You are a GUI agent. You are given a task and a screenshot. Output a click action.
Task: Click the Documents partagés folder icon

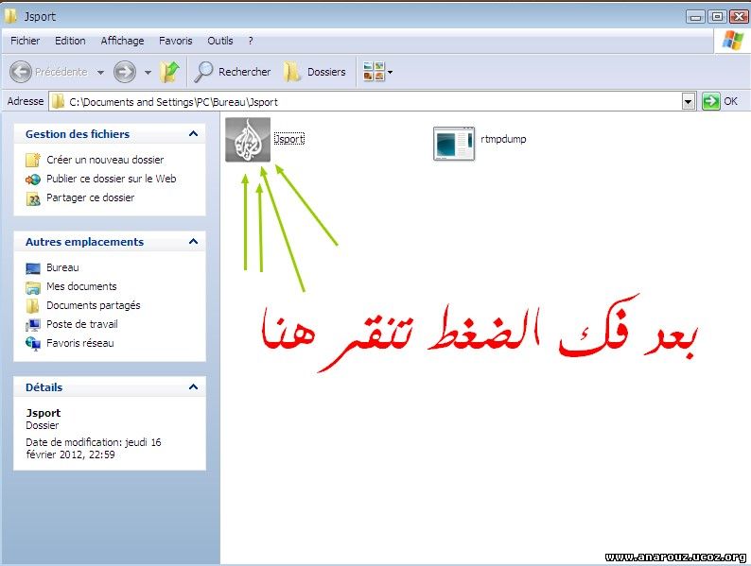33,306
